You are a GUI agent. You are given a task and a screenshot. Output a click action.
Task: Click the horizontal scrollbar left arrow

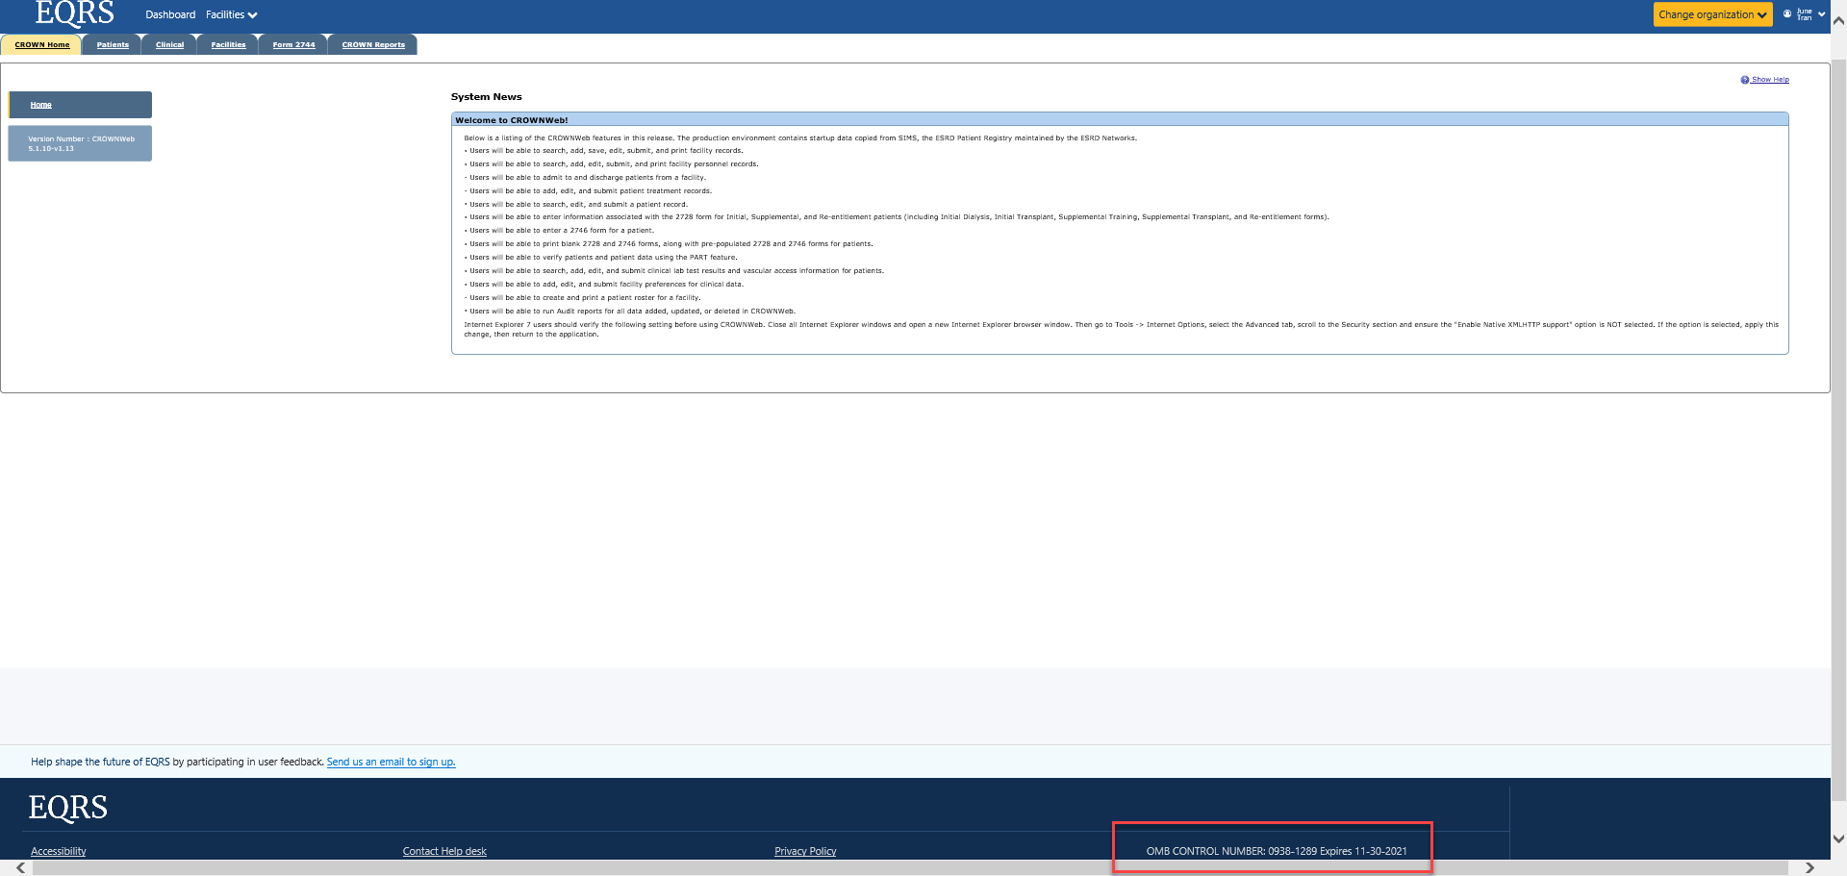20,867
